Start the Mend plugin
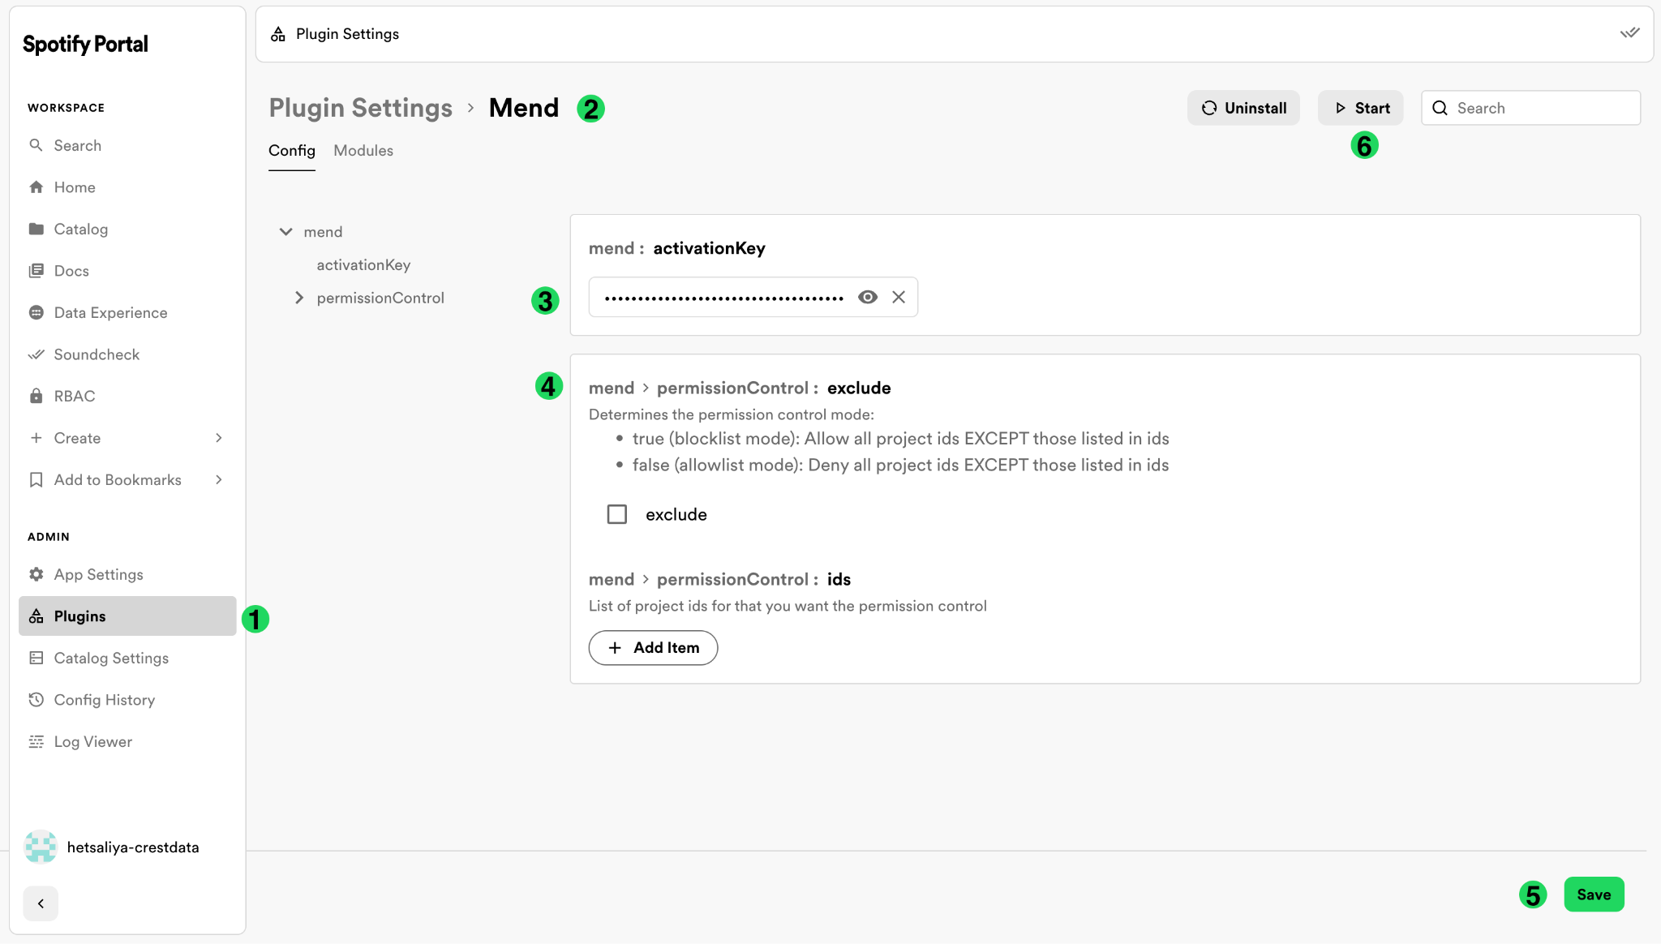 tap(1361, 108)
